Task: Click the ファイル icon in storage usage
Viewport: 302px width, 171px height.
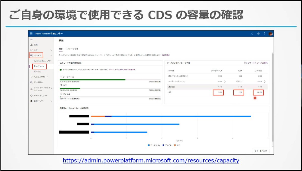Action: pyautogui.click(x=61, y=94)
